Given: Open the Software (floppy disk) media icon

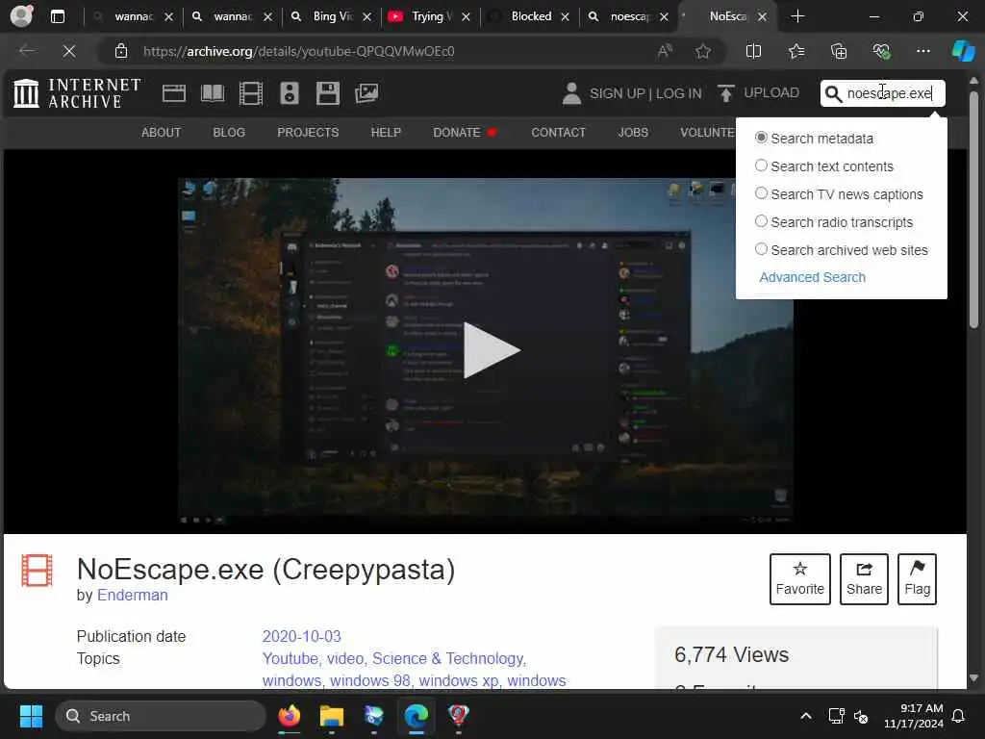Looking at the screenshot, I should click(327, 93).
